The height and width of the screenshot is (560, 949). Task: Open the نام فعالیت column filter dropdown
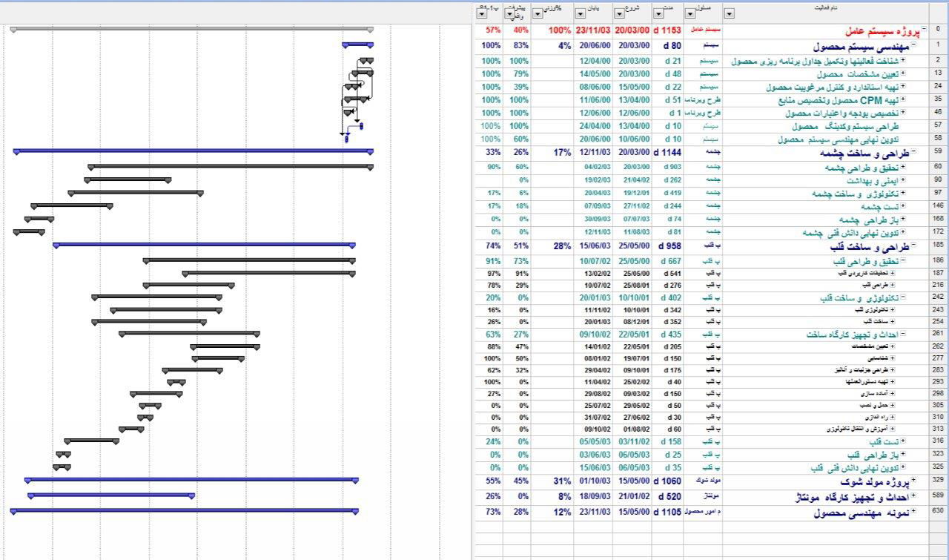730,13
